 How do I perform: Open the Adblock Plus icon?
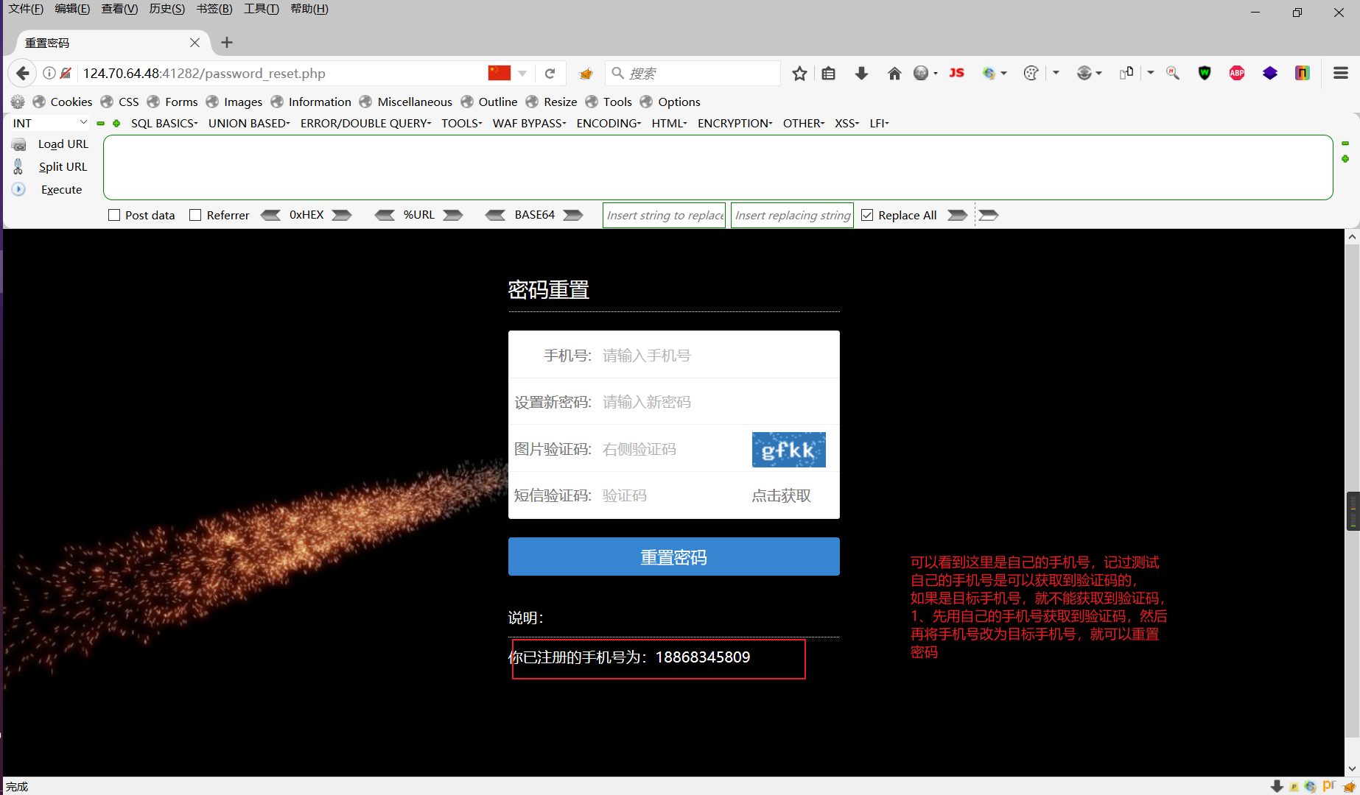coord(1236,73)
